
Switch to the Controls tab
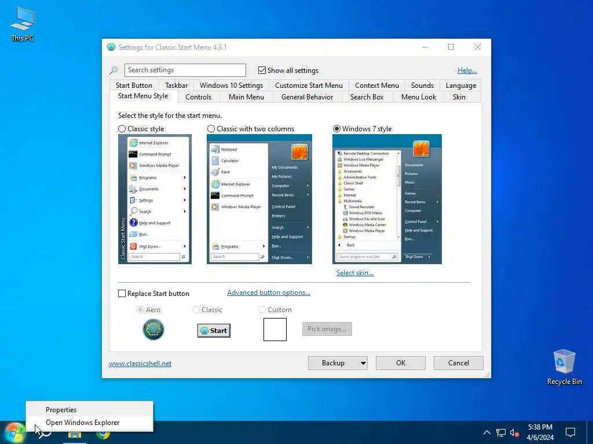198,97
